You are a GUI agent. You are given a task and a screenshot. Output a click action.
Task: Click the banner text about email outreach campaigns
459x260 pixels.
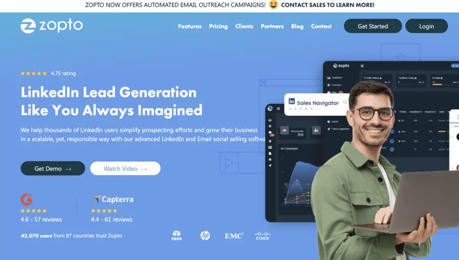pyautogui.click(x=175, y=5)
